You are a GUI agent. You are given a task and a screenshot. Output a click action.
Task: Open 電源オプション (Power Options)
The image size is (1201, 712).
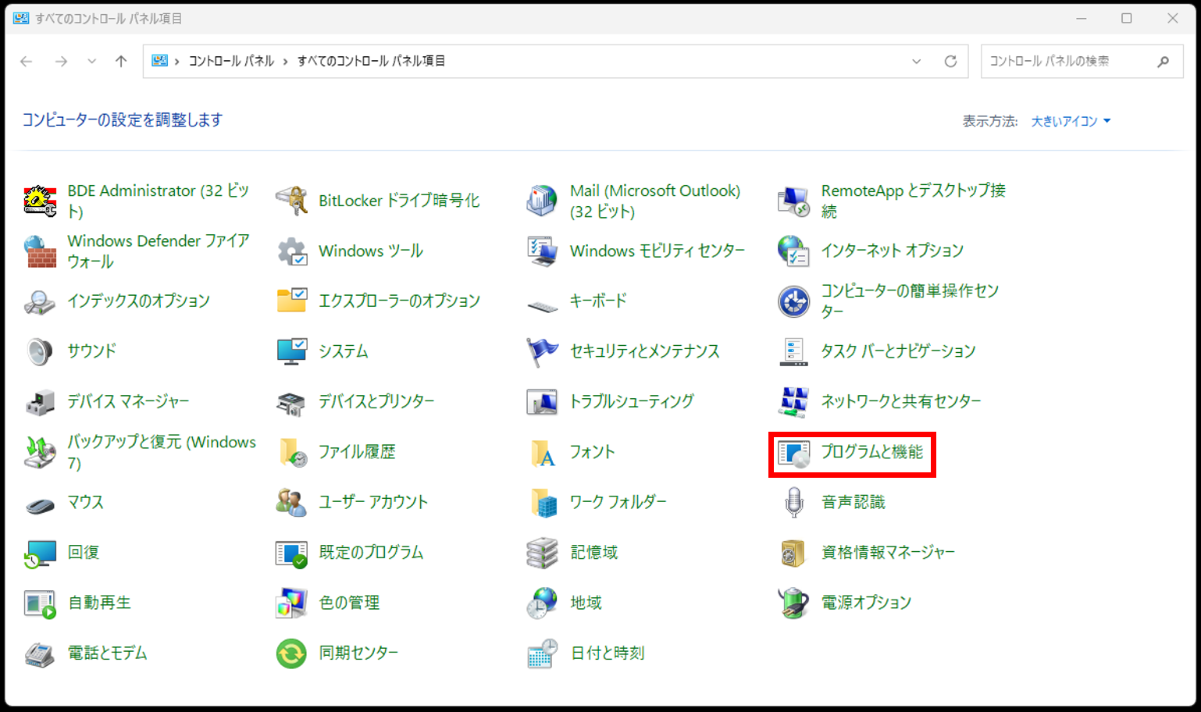866,602
